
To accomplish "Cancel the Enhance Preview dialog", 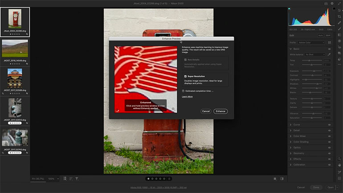I will [x=206, y=111].
